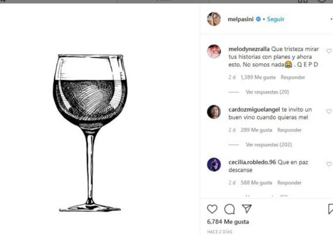
Task: Open cardozmiguelangel's profile picture
Action: click(214, 112)
